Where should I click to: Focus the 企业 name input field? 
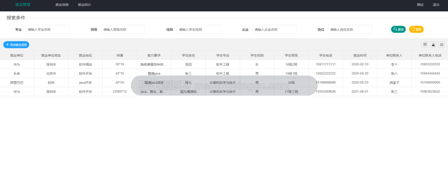(x=274, y=29)
